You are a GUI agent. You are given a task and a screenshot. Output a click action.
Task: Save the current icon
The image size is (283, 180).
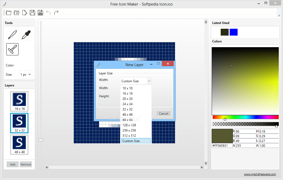32,12
